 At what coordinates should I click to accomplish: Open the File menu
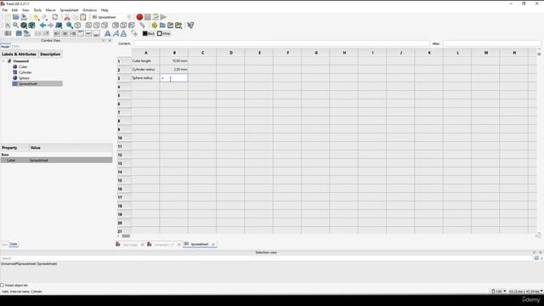pos(5,10)
